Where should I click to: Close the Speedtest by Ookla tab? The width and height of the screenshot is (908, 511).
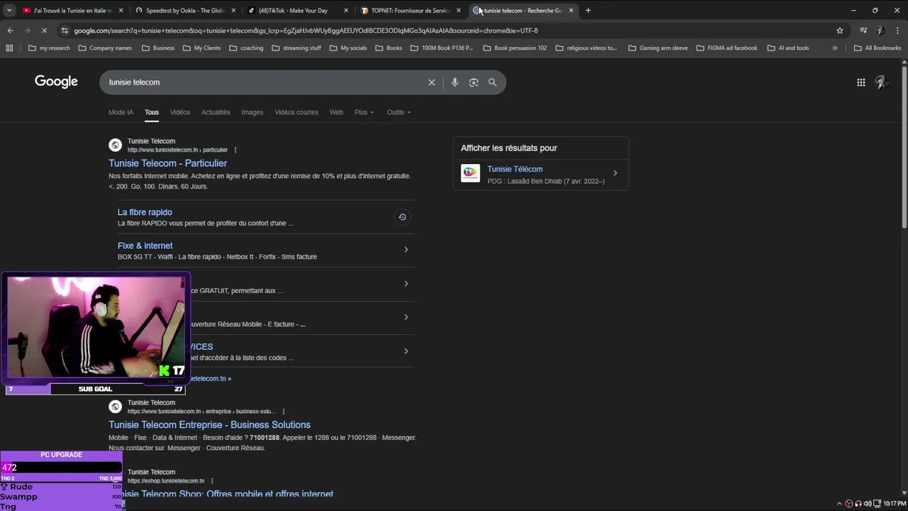[233, 11]
